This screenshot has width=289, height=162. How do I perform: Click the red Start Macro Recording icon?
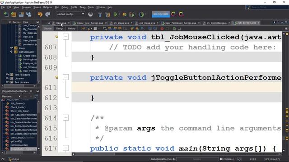point(162,29)
